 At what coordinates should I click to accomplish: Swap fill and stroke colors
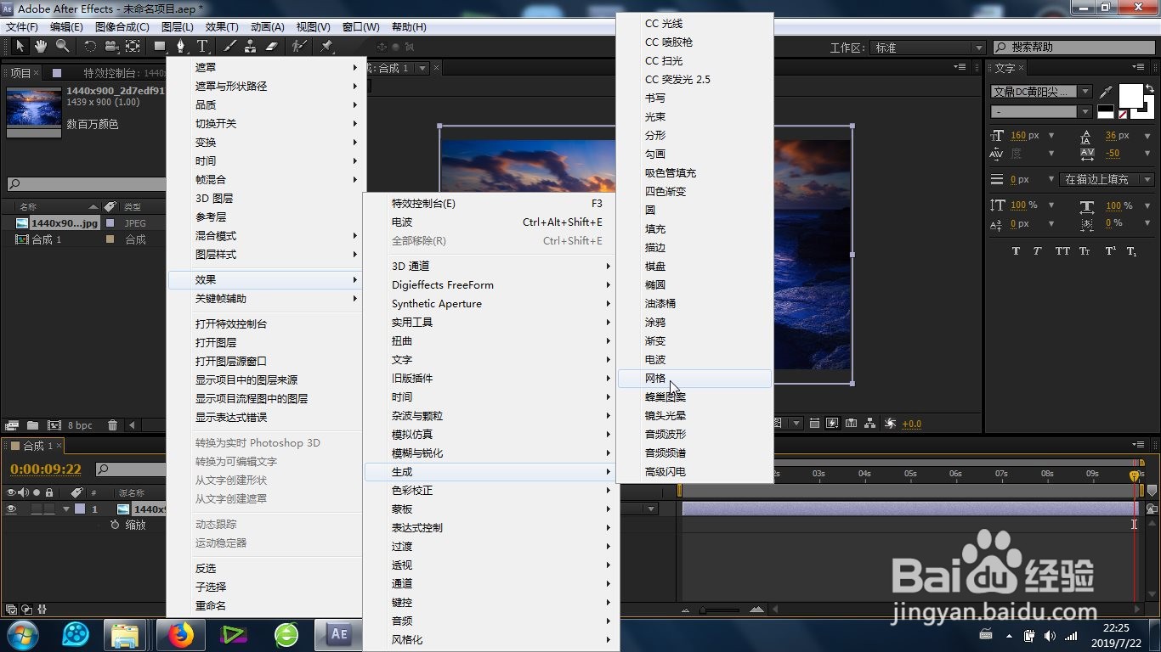pos(1150,87)
